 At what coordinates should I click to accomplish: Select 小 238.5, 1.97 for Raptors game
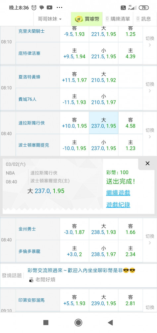click(104, 251)
